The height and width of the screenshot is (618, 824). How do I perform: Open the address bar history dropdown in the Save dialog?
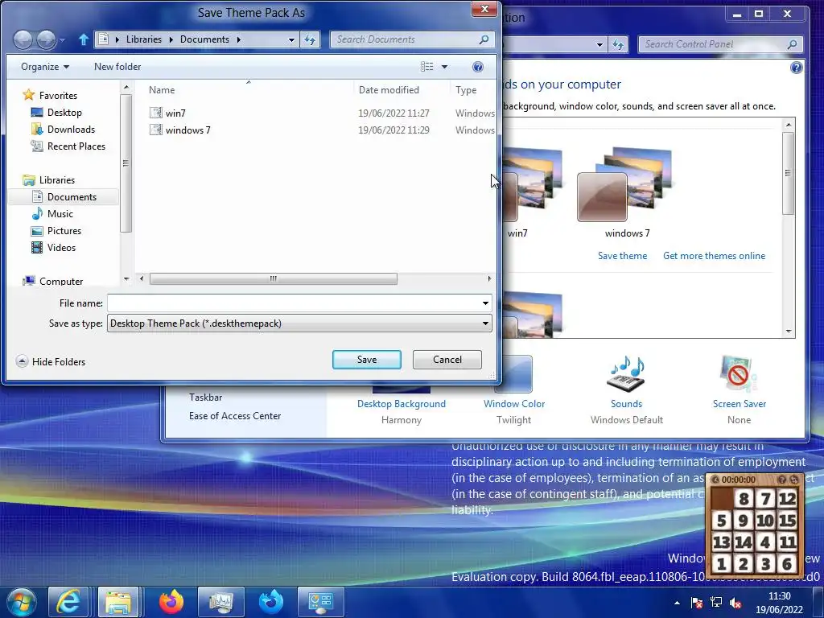[291, 39]
